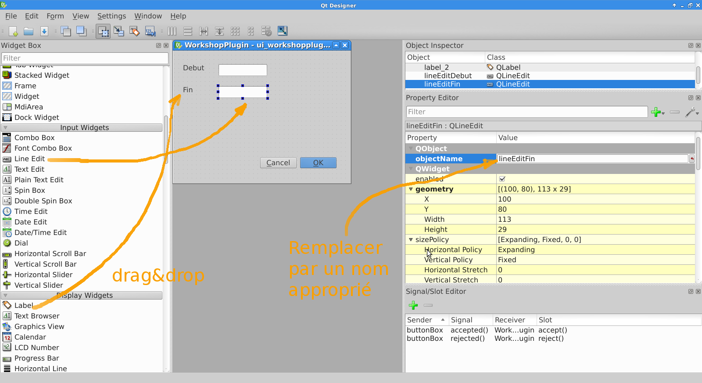Image resolution: width=702 pixels, height=383 pixels.
Task: Select the Edit Signals/Slots mode icon
Action: click(119, 31)
